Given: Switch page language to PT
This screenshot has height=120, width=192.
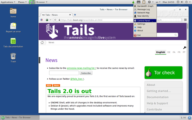Looking at the screenshot, I should point(184,52).
